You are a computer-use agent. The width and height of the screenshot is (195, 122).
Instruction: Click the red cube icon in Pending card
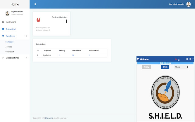38,20
